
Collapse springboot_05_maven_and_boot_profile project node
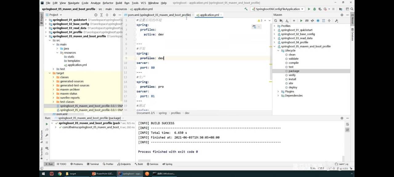click(46, 36)
